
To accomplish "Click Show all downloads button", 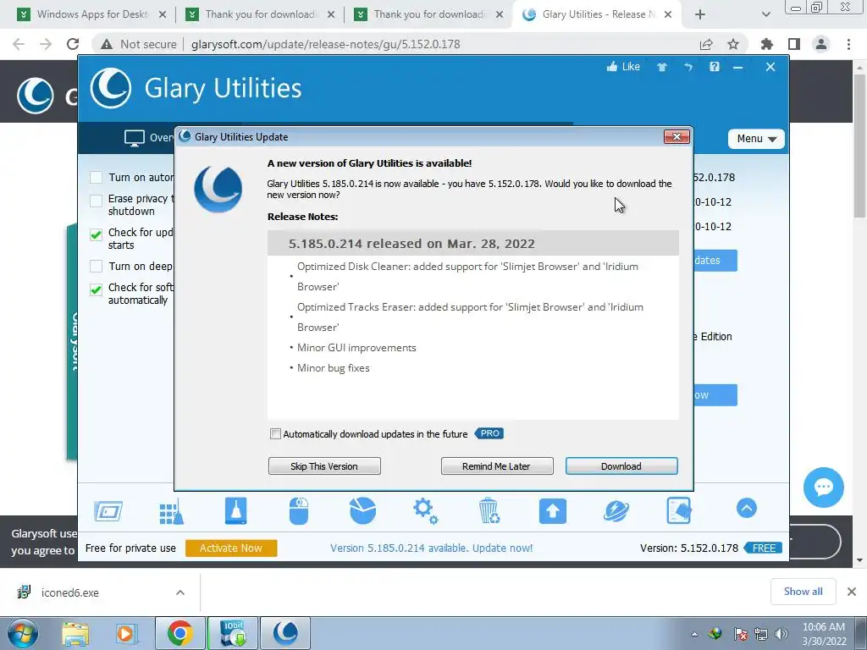I will point(803,592).
